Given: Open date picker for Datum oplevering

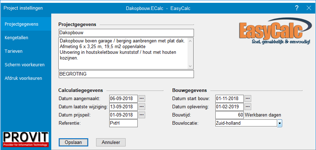Looking at the screenshot, I should point(248,107).
